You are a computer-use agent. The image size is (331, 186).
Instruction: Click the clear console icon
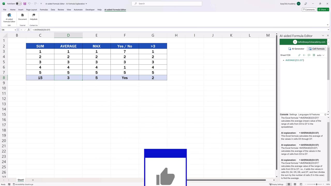click(325, 114)
